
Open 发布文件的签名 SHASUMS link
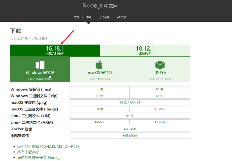click(x=40, y=147)
